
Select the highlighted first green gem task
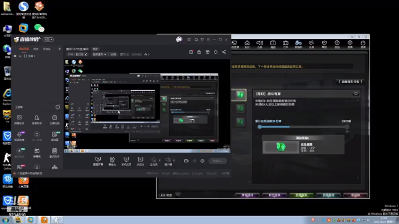click(239, 95)
